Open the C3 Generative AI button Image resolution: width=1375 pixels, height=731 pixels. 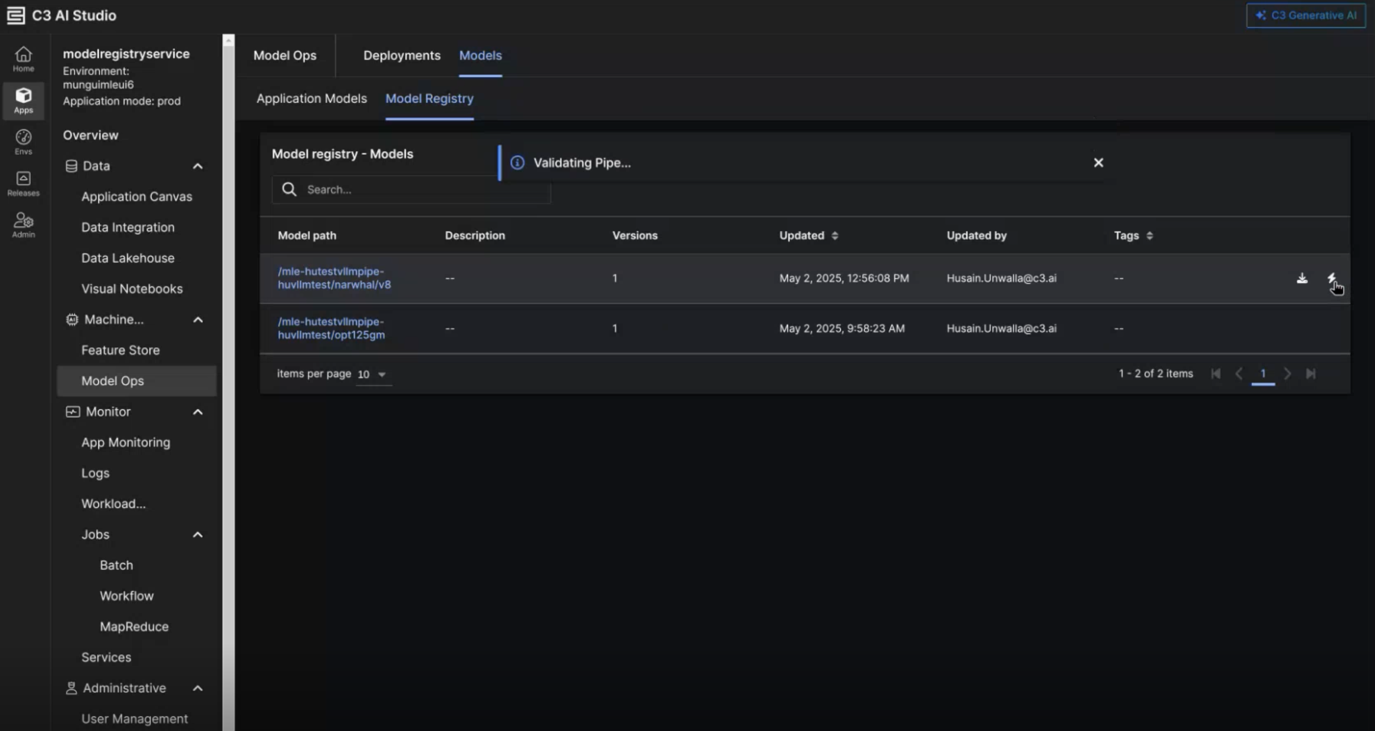point(1305,16)
